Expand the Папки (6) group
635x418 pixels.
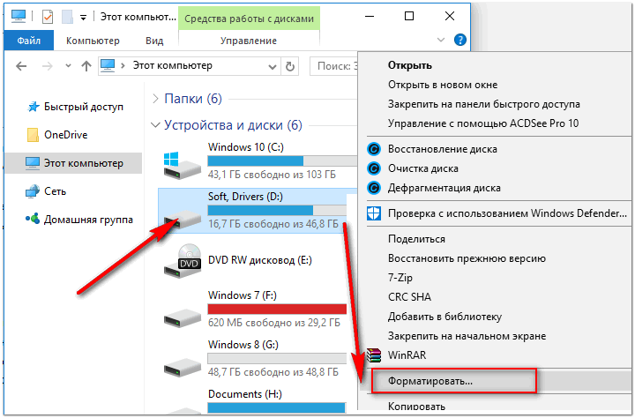click(155, 99)
